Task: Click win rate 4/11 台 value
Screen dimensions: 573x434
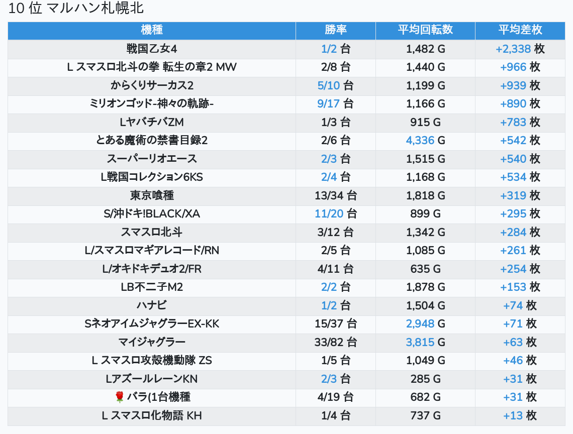Action: pos(335,269)
